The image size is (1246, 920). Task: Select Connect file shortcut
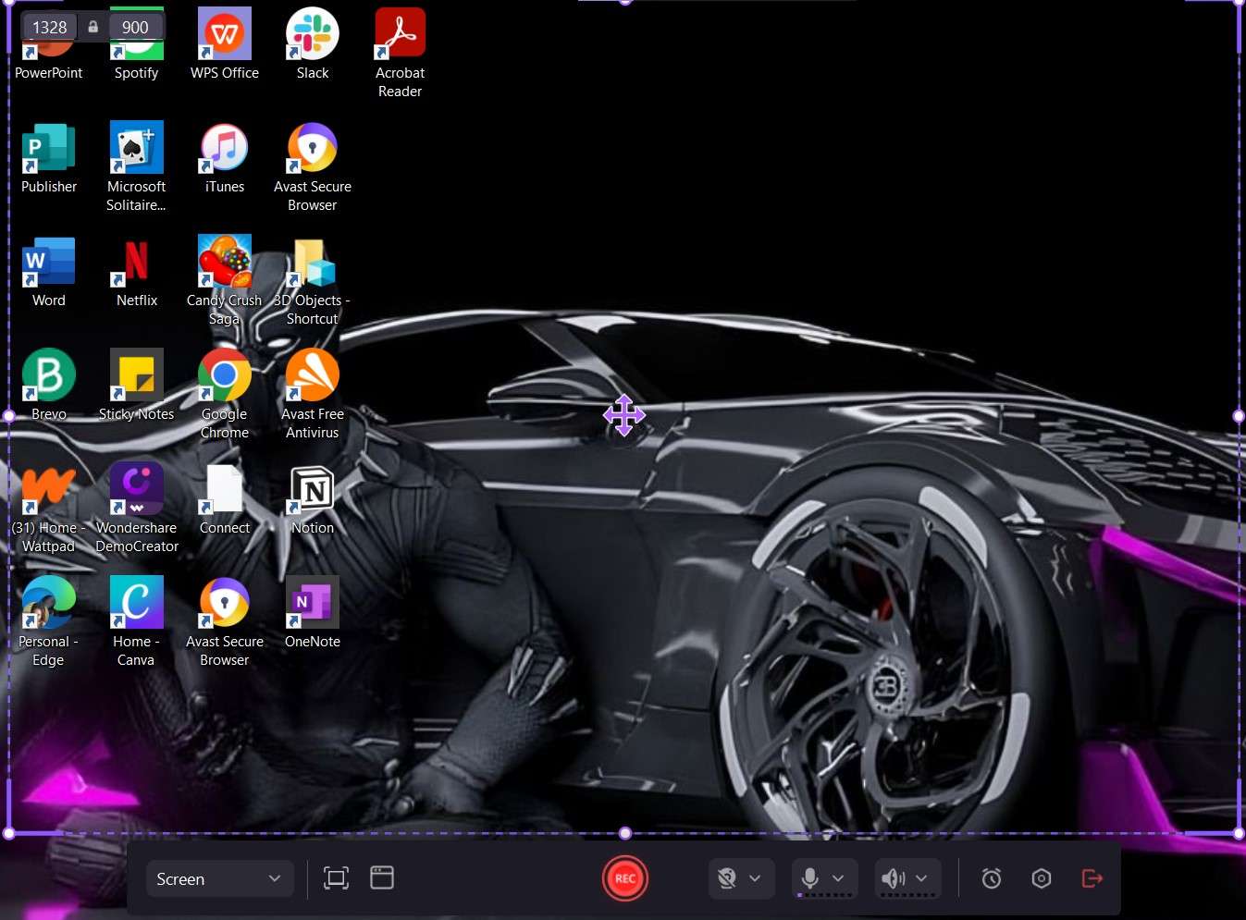(x=225, y=499)
